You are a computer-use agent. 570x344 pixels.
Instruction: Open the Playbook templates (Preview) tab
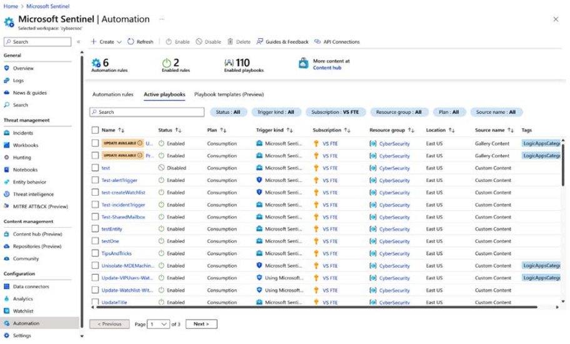[229, 94]
